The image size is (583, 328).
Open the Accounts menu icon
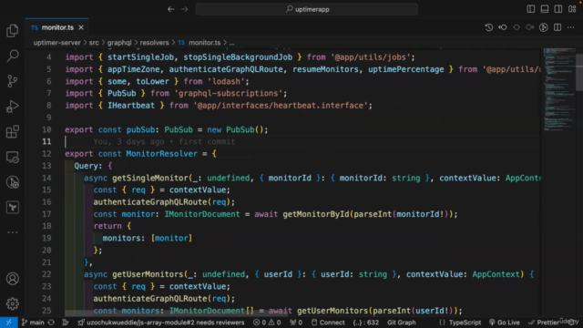click(12, 279)
